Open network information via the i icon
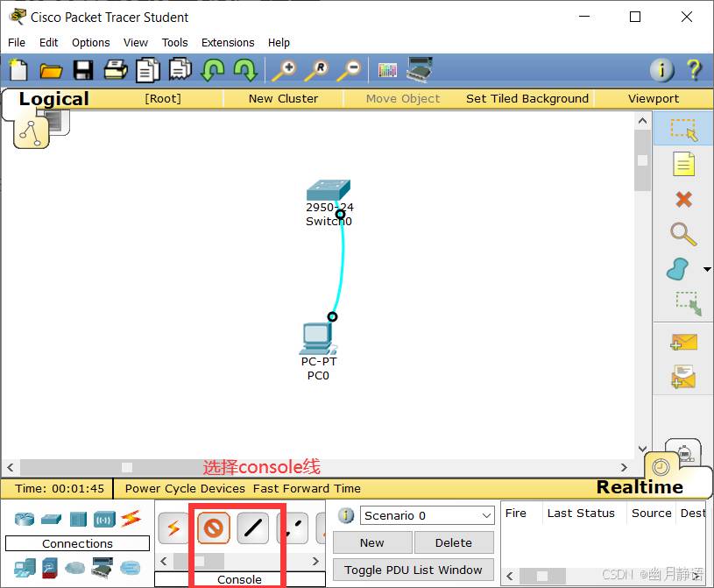 pyautogui.click(x=661, y=70)
